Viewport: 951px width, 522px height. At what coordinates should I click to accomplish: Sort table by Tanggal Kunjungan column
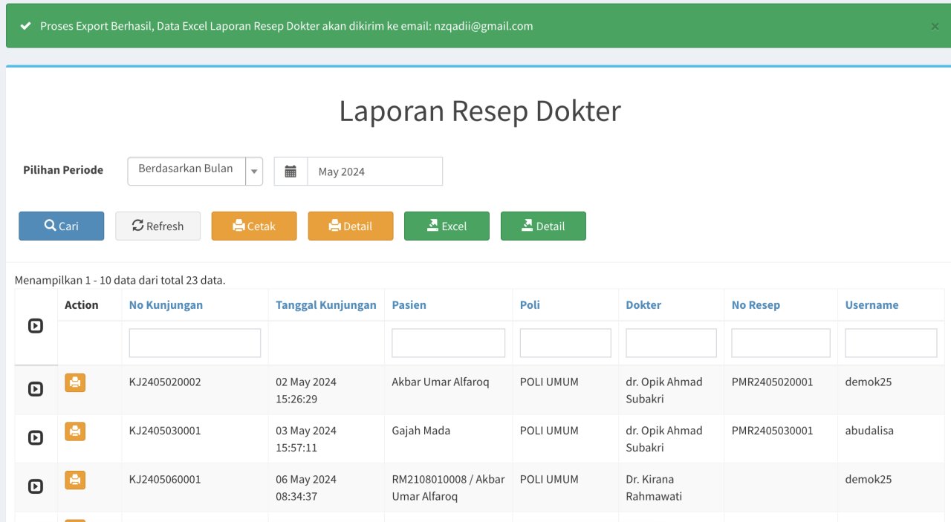coord(325,305)
